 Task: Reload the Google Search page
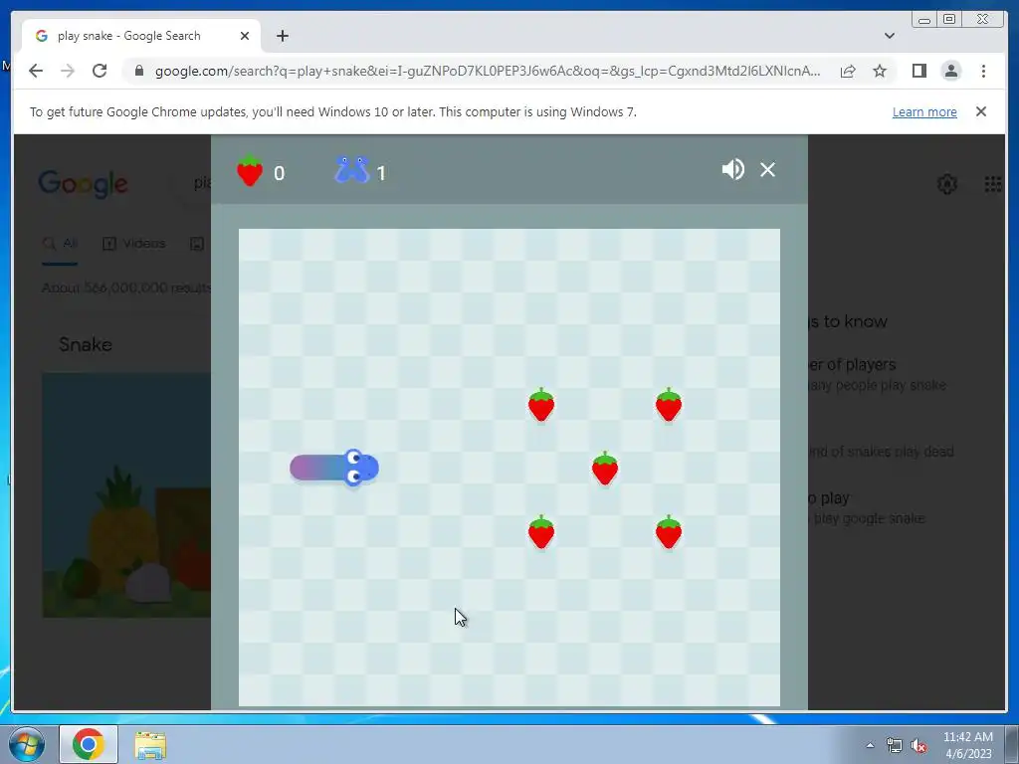click(100, 71)
